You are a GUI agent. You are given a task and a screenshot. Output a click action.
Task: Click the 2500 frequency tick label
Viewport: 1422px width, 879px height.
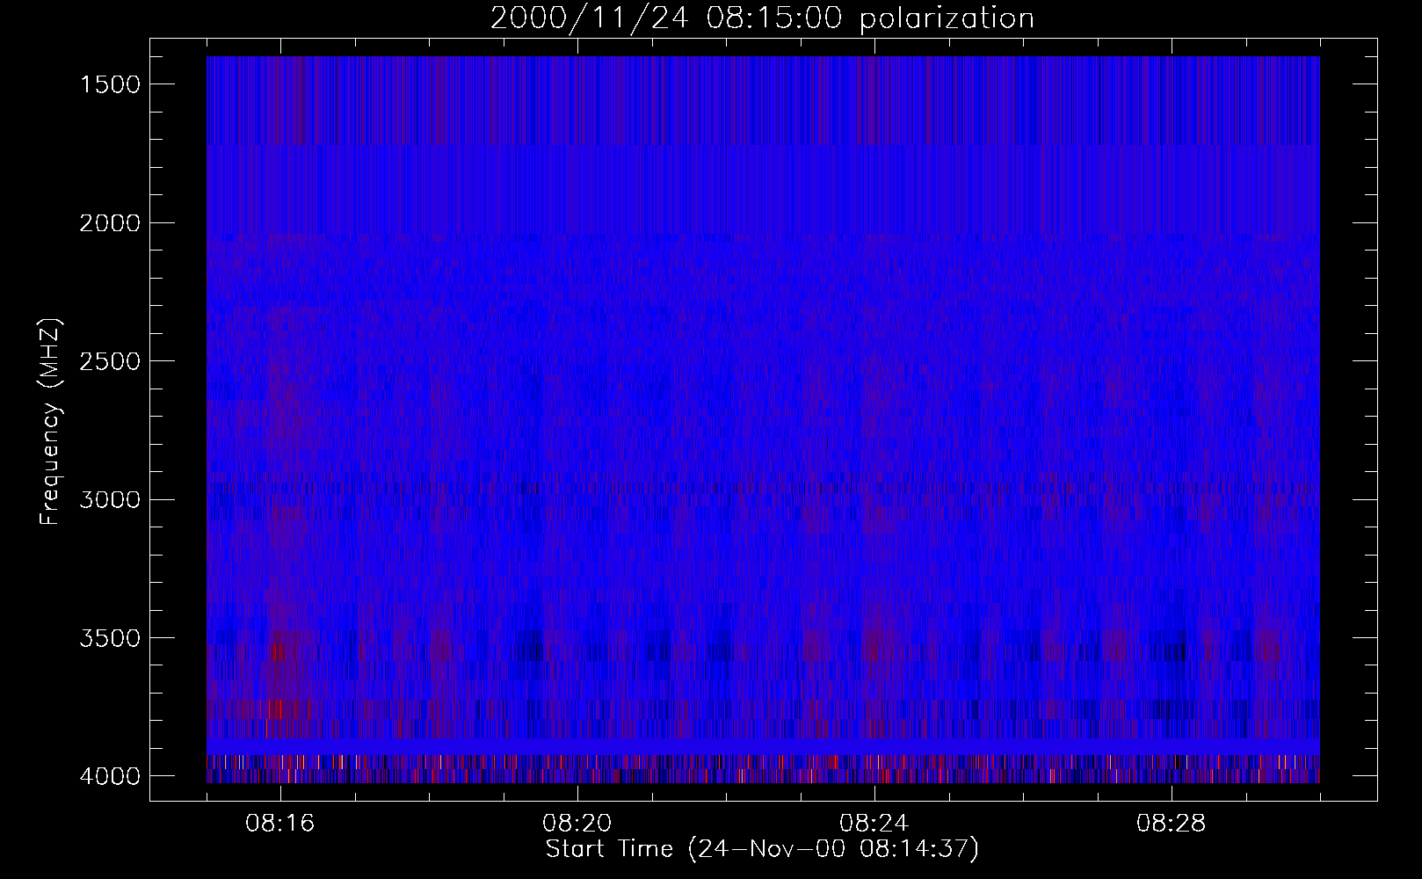(110, 361)
